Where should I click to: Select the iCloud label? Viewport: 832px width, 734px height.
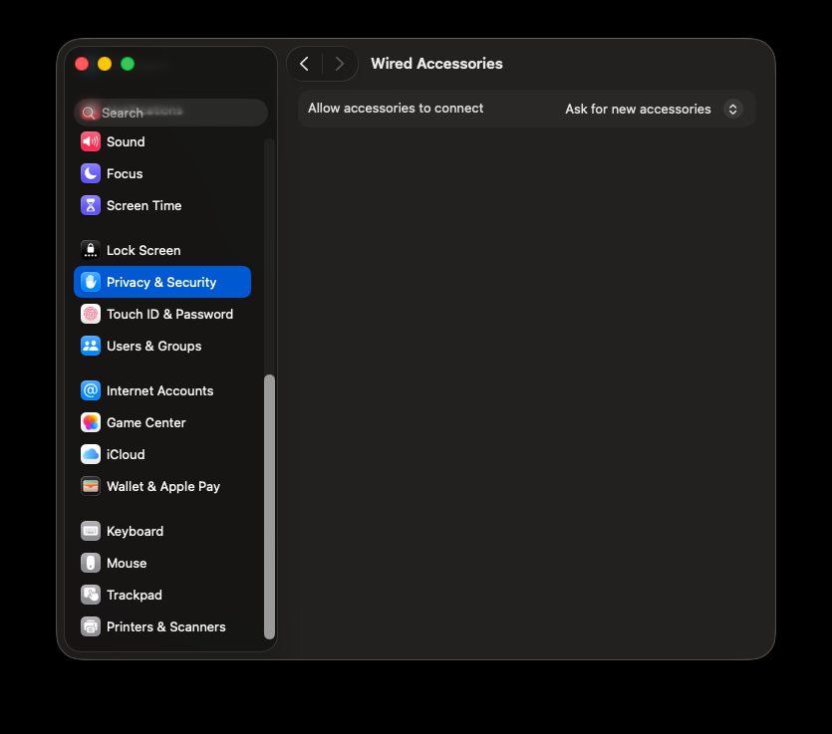(x=126, y=454)
